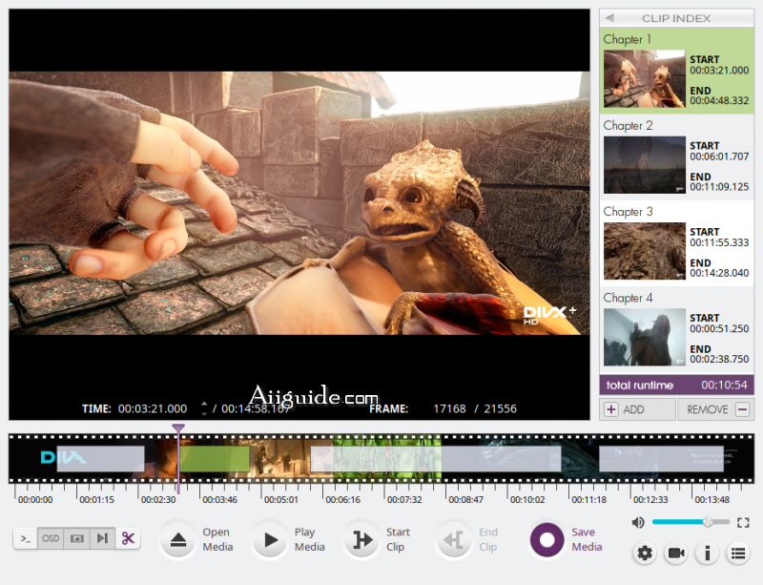Toggle the clip list icon button
The height and width of the screenshot is (585, 763).
pyautogui.click(x=738, y=554)
